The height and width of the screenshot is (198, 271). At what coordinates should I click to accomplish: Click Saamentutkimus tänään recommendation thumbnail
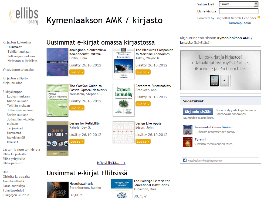(188, 130)
